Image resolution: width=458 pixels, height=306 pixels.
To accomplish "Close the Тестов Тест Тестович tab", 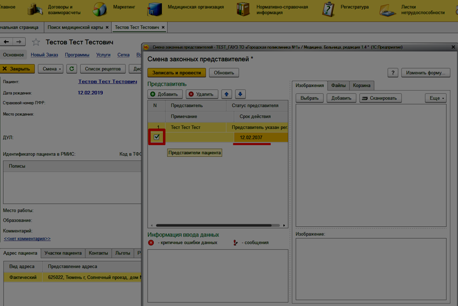I will click(163, 27).
